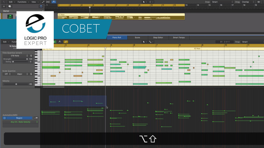Click the Time Quantize Q button
This screenshot has width=264, height=148.
[31, 56]
